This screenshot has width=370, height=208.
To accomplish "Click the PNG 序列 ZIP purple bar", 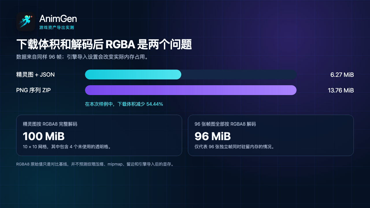I will click(x=191, y=90).
